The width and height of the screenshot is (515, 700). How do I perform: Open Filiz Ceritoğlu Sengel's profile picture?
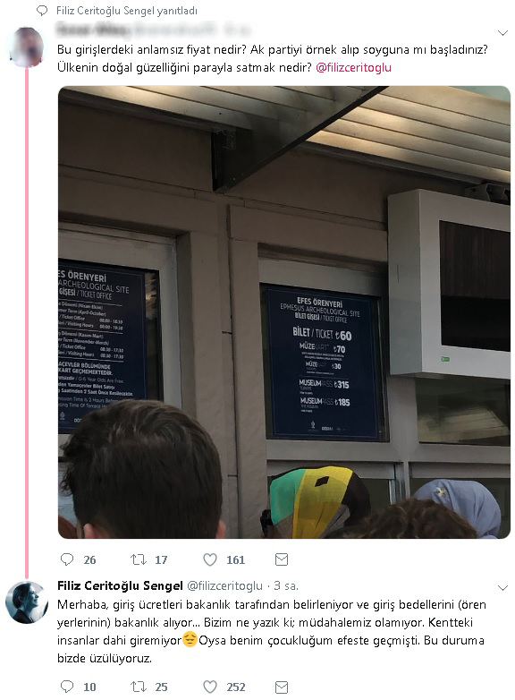pyautogui.click(x=26, y=602)
